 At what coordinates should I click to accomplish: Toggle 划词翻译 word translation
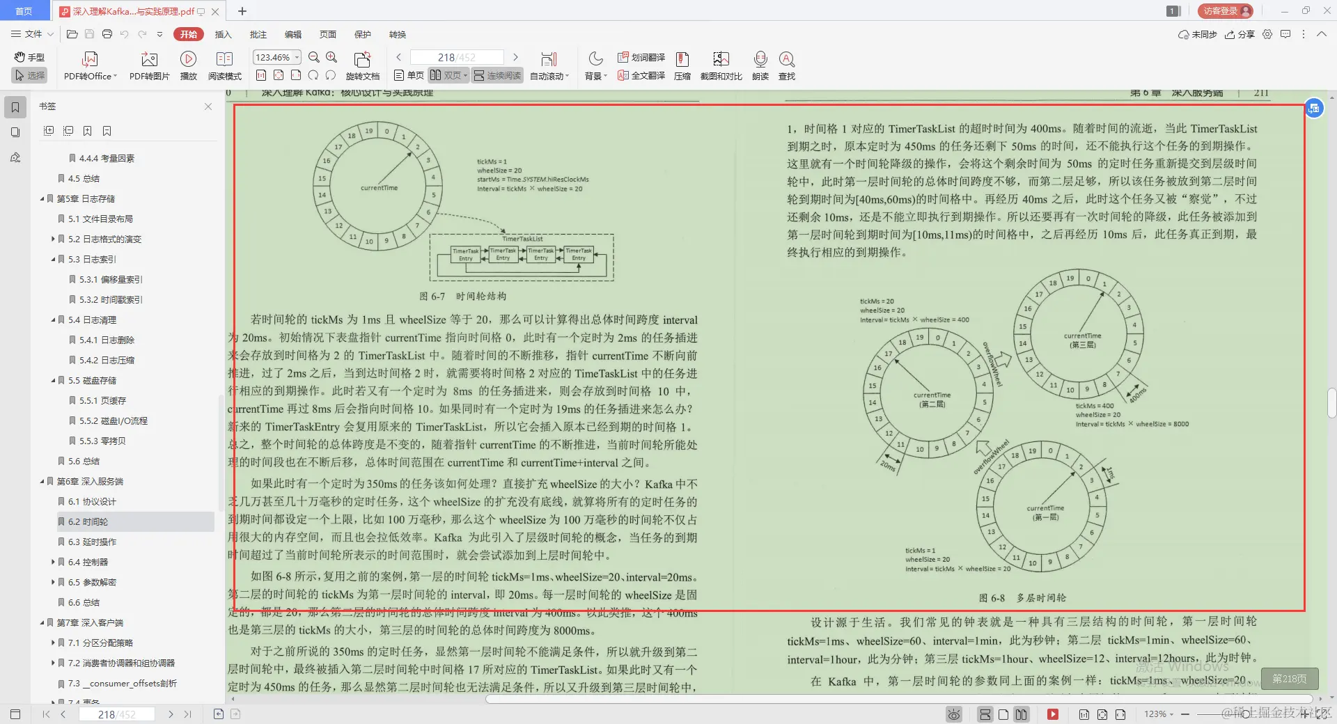[640, 58]
